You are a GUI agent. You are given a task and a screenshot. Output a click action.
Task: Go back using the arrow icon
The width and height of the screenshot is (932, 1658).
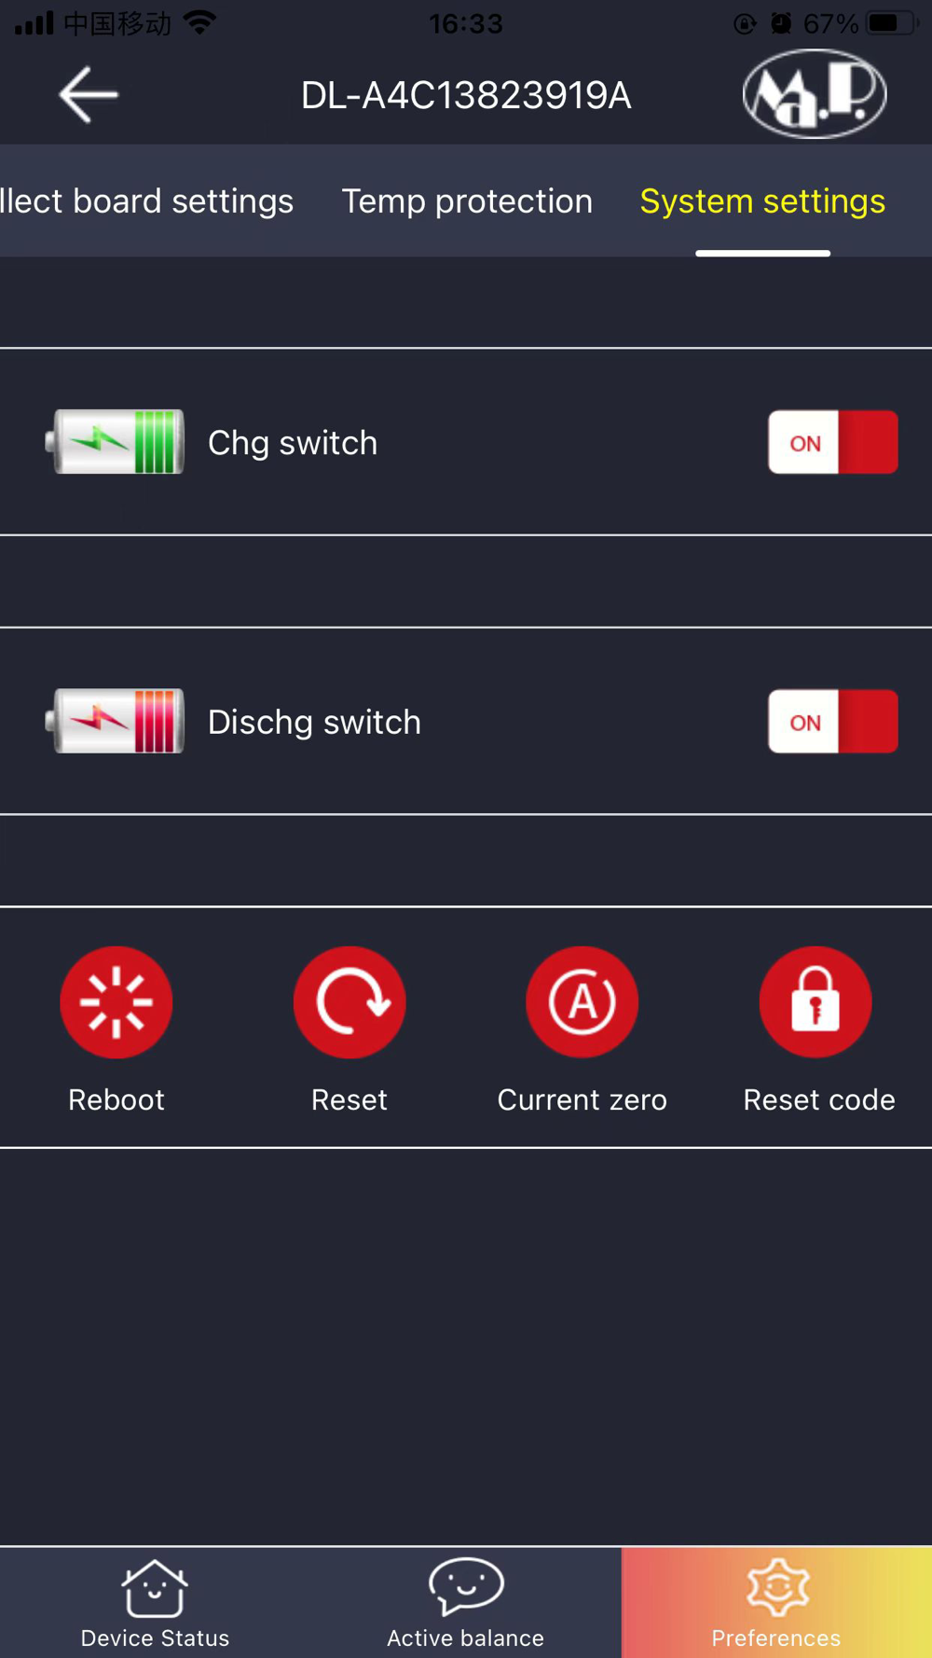point(89,94)
